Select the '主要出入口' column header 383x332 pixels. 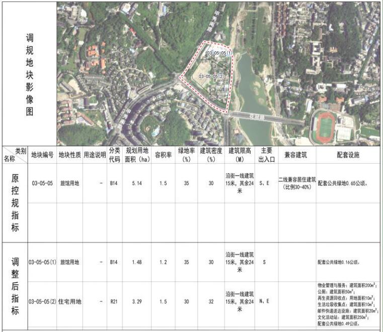266,155
